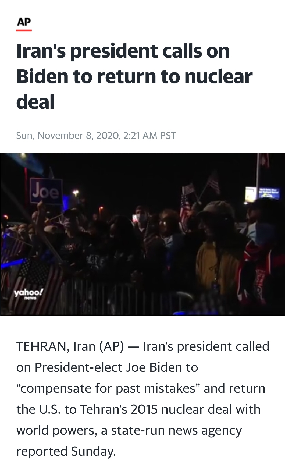Select the quote "compensate for past mistakes"
The image size is (285, 464).
click(x=106, y=388)
